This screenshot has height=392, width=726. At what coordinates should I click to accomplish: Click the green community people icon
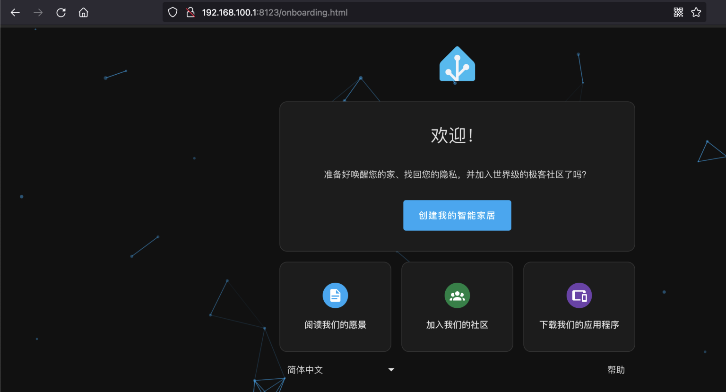pos(457,296)
